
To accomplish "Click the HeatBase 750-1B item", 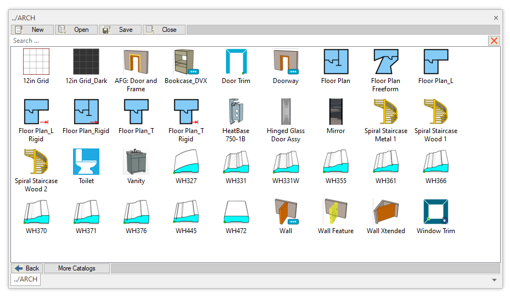I will (236, 112).
